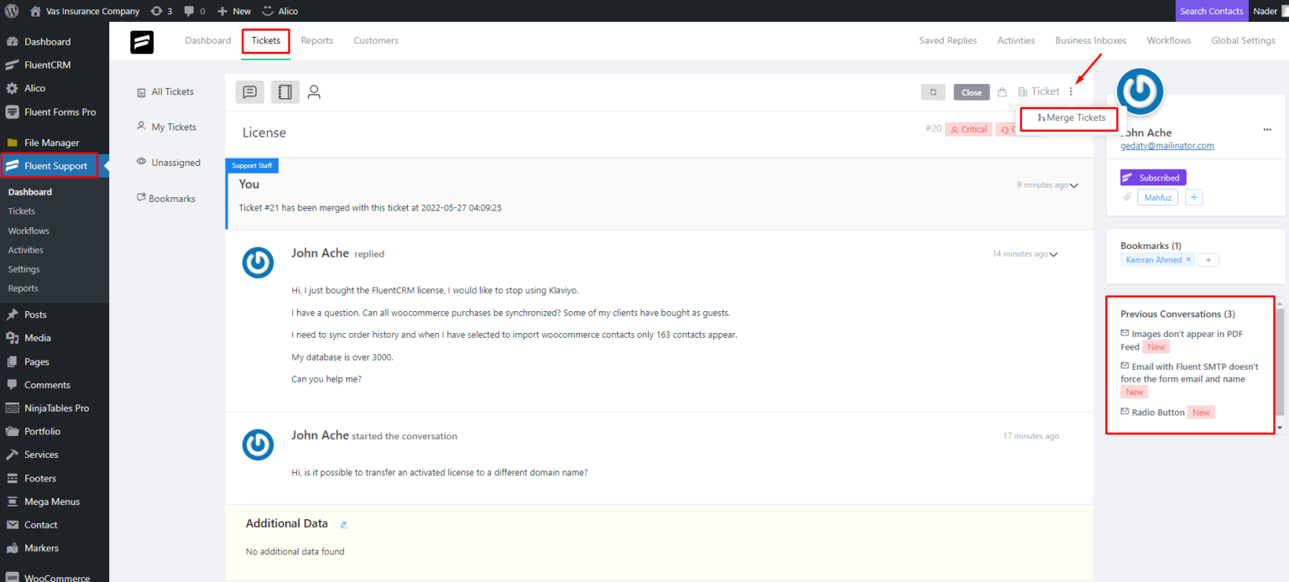The image size is (1289, 582).
Task: Open the Reports tab in Fluent Support
Action: (x=316, y=40)
